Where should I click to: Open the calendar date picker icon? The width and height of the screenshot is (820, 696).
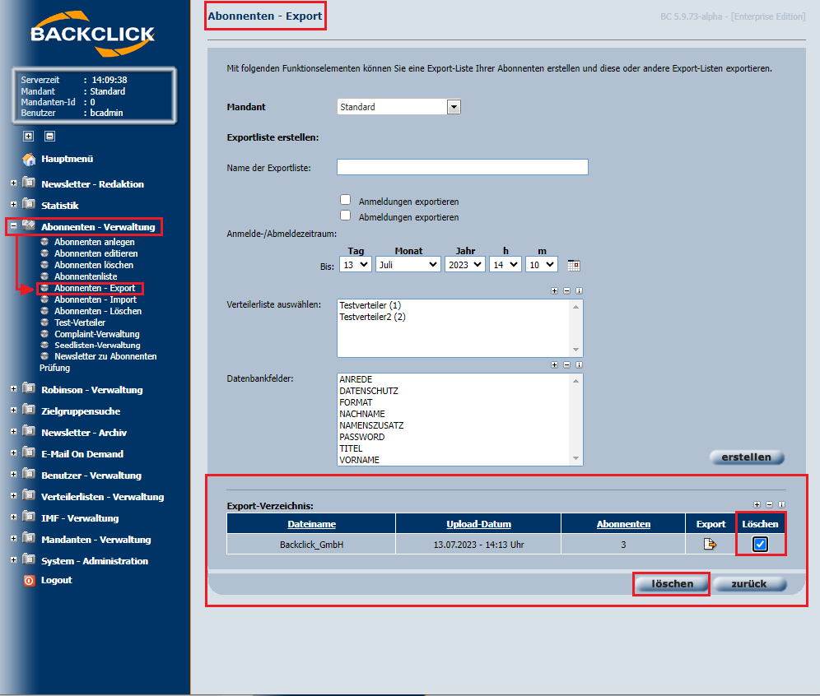click(574, 266)
